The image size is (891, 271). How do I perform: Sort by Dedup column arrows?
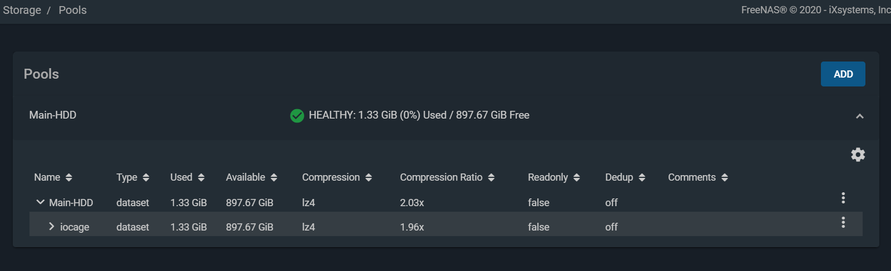coord(642,177)
